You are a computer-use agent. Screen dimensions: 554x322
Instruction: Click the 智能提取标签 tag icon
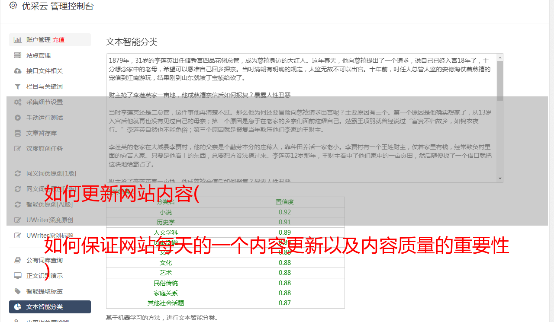[18, 291]
